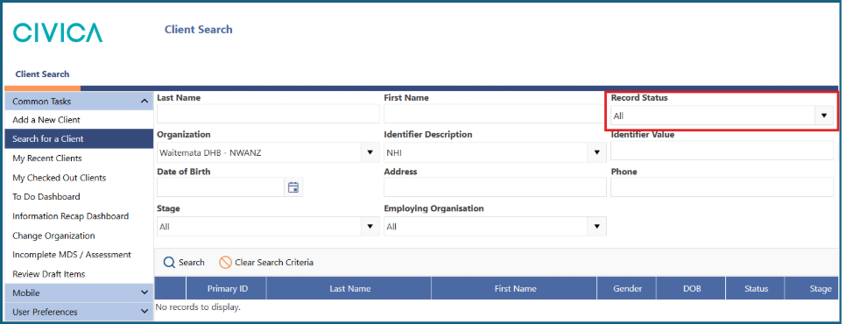The width and height of the screenshot is (846, 324).
Task: Sort by the Stage column header
Action: [813, 288]
